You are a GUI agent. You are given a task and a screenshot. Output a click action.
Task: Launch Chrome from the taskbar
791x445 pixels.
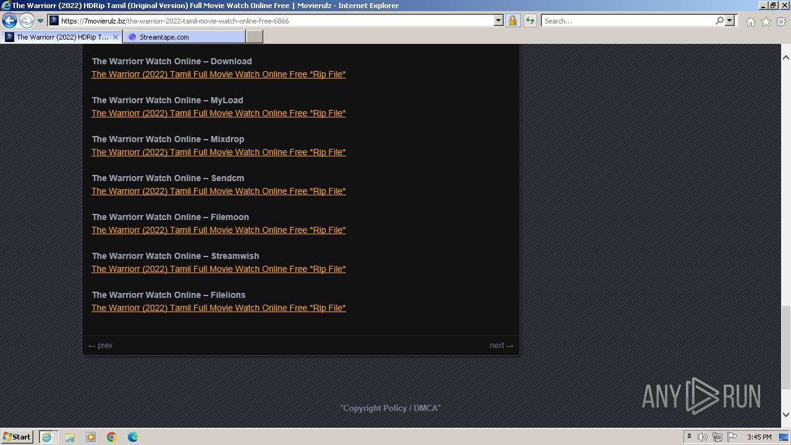112,437
